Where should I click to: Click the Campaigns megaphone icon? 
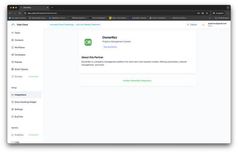click(12, 55)
